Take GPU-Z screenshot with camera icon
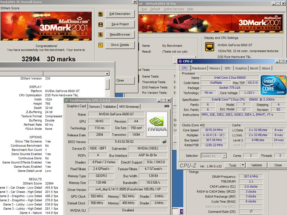The width and height of the screenshot is (287, 215). pyautogui.click(x=166, y=106)
